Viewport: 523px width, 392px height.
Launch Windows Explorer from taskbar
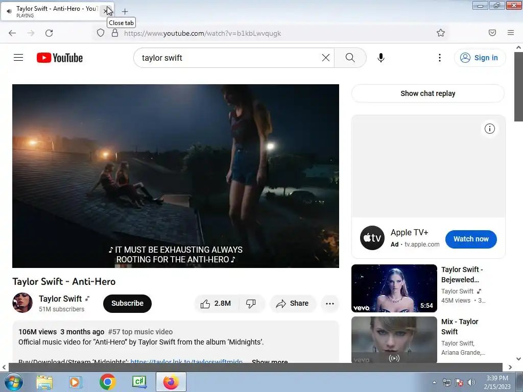pyautogui.click(x=44, y=382)
